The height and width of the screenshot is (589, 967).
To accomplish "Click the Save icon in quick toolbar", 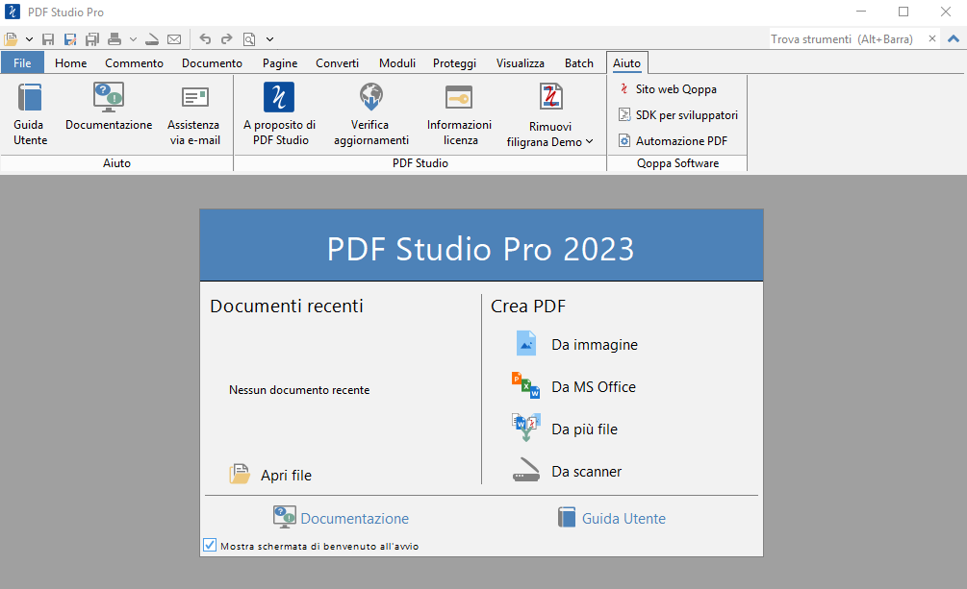I will pos(48,39).
